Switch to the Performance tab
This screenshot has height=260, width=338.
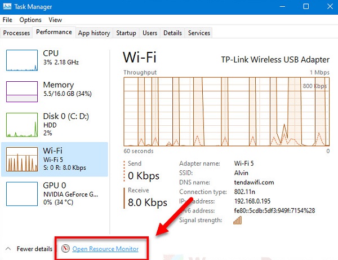tap(54, 32)
